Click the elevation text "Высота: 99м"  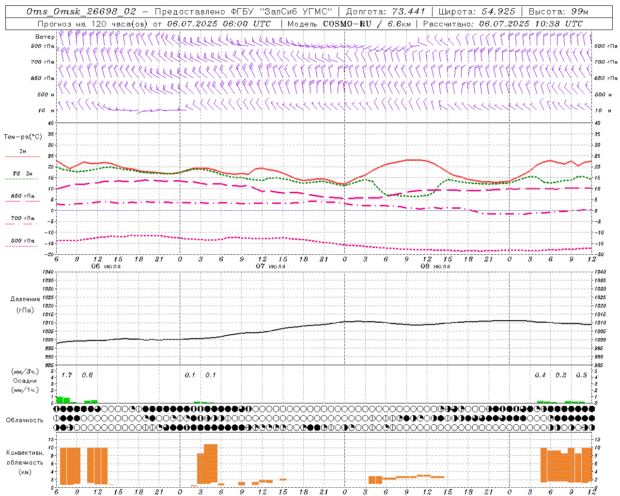[558, 11]
